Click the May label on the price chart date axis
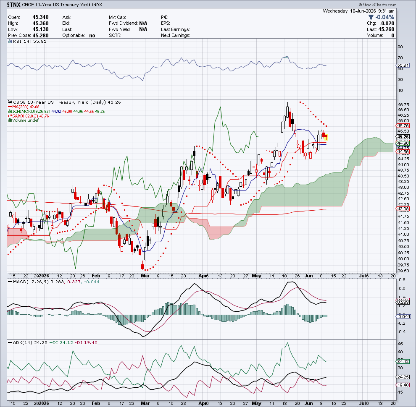 [257, 276]
